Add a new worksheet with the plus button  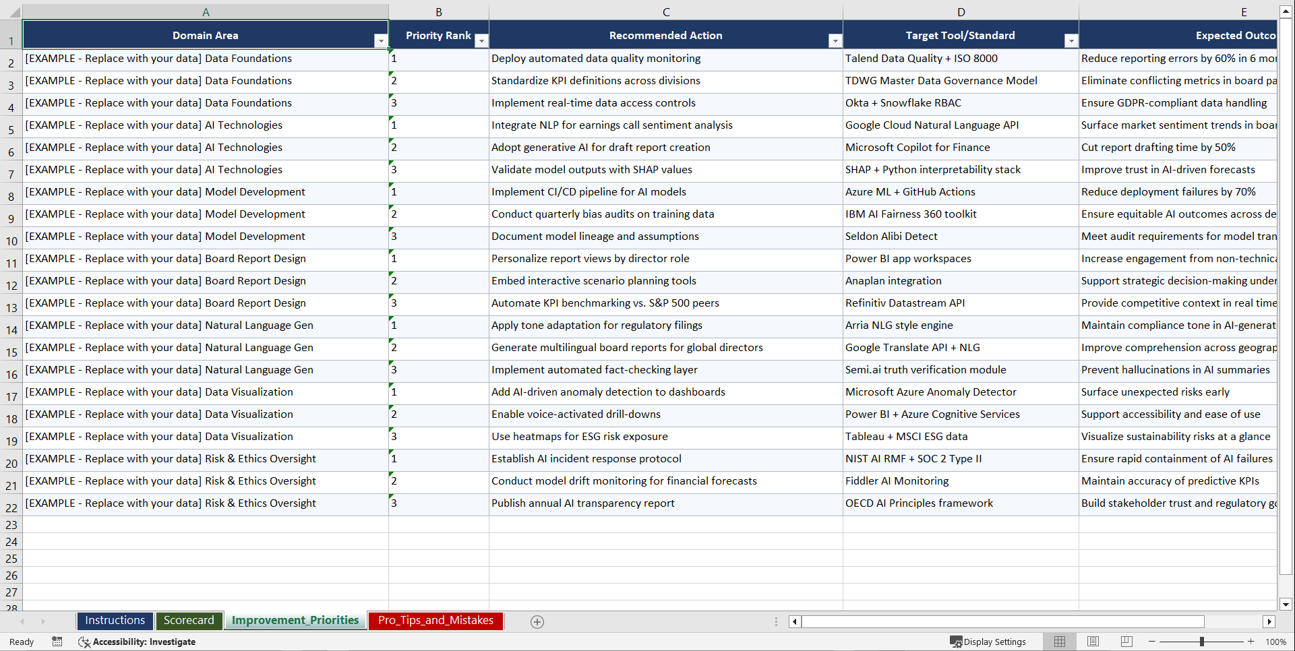[x=537, y=621]
